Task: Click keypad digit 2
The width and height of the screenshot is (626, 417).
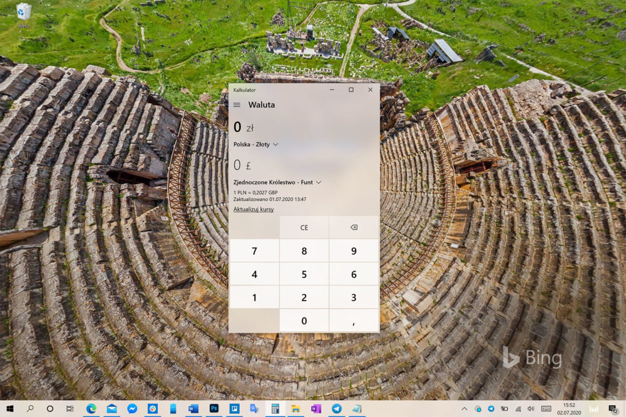Action: [x=304, y=297]
